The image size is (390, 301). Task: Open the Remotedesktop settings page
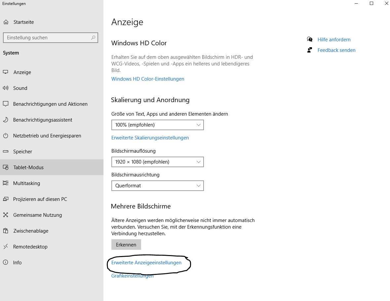tap(52, 246)
